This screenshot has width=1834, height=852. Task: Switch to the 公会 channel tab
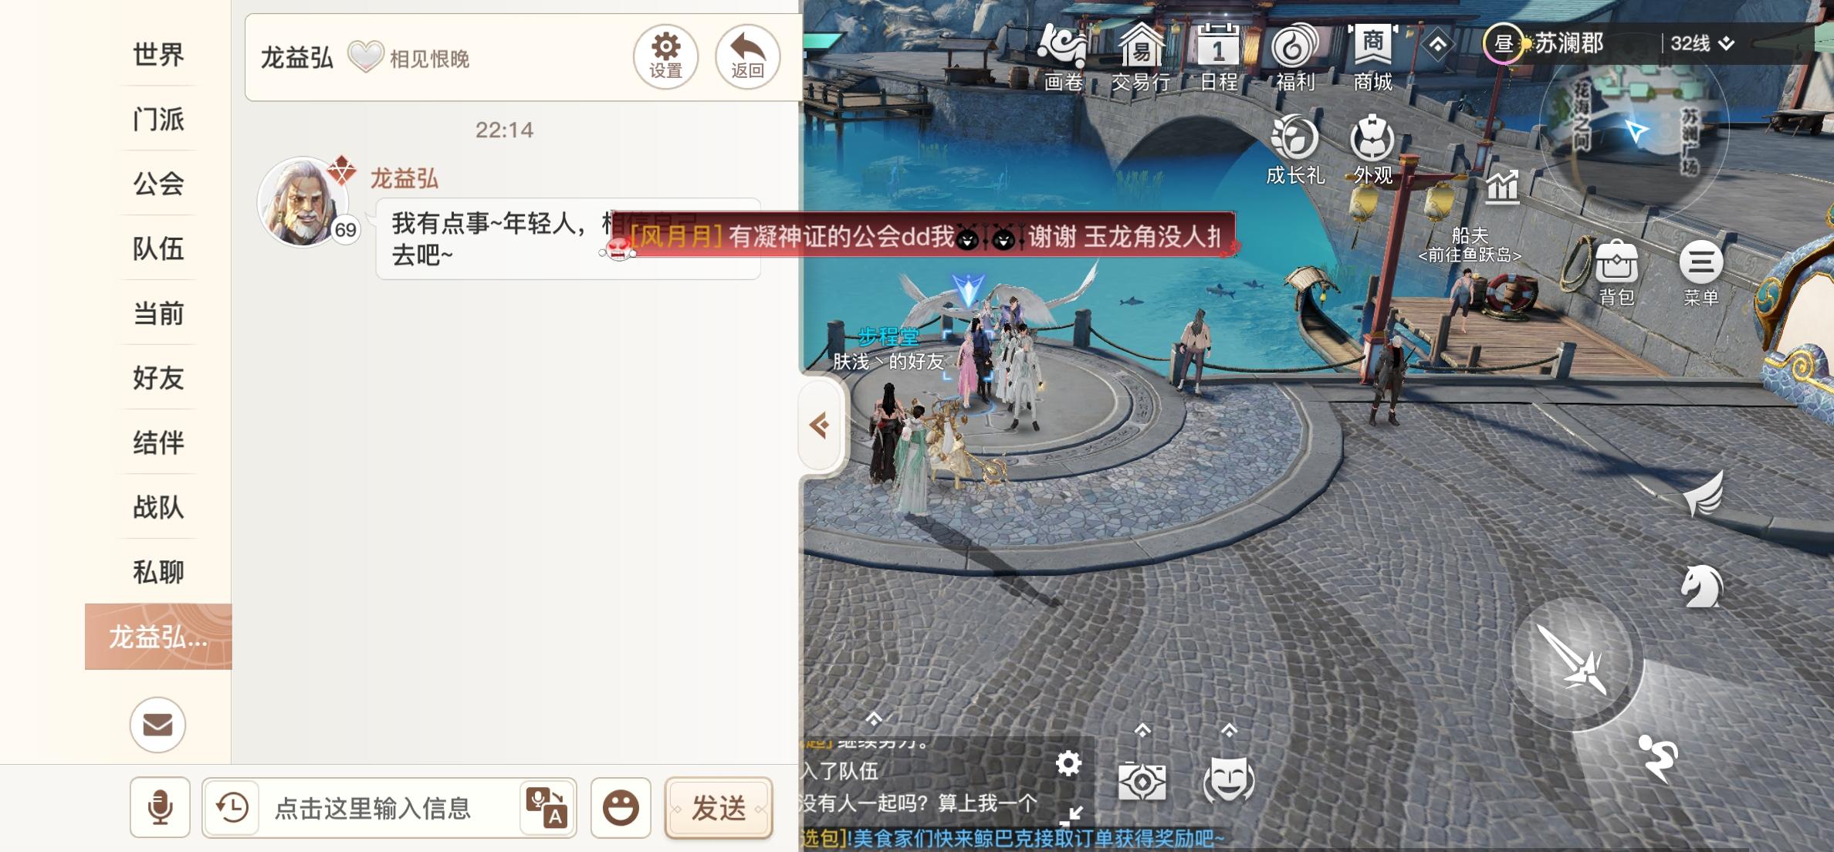(x=158, y=184)
